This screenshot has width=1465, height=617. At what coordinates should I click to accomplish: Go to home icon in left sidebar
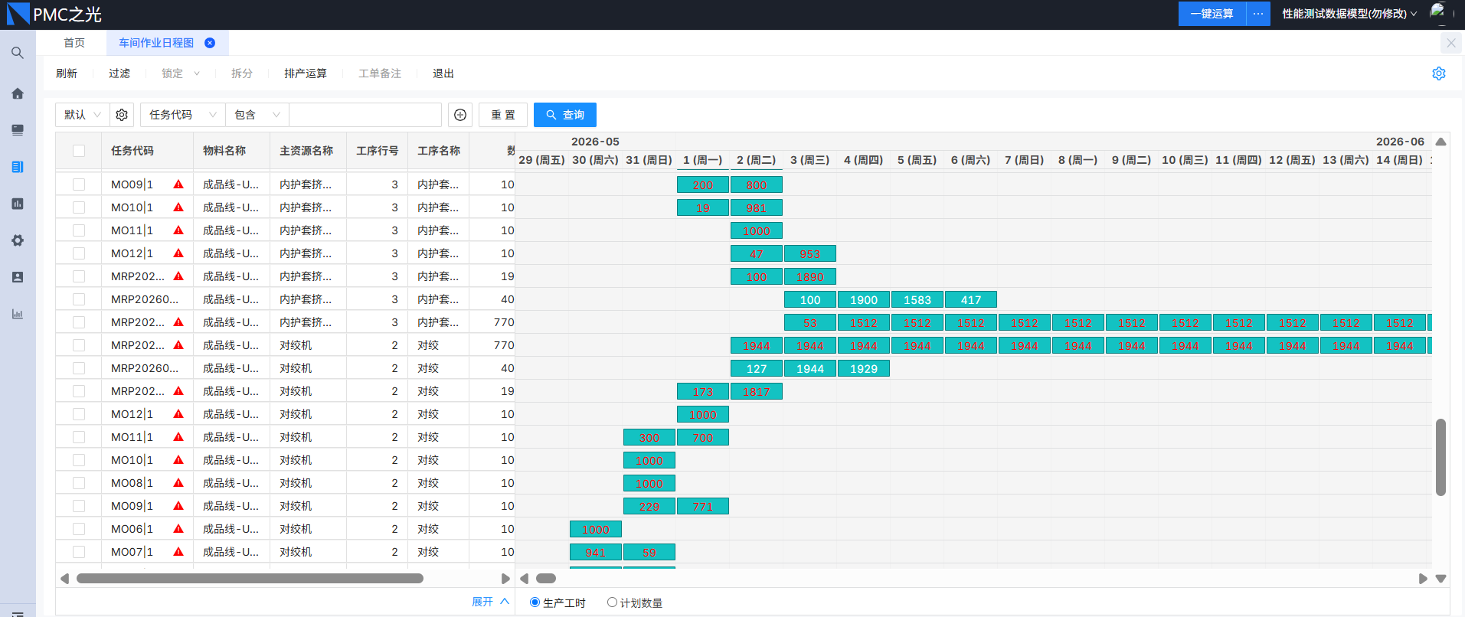pos(17,93)
